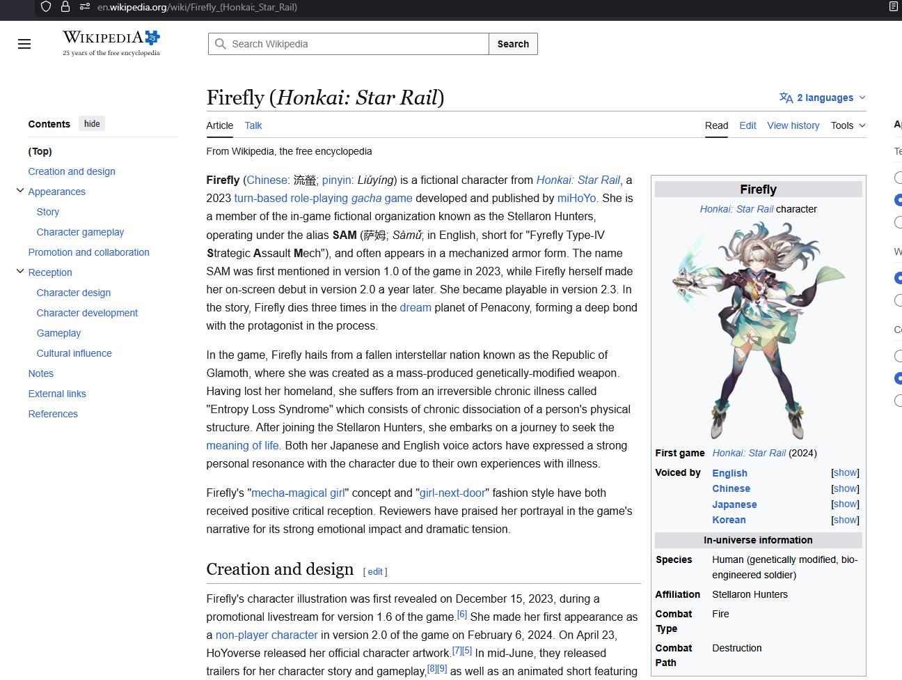Image resolution: width=902 pixels, height=680 pixels.
Task: Open the hamburger main menu
Action: pos(24,44)
